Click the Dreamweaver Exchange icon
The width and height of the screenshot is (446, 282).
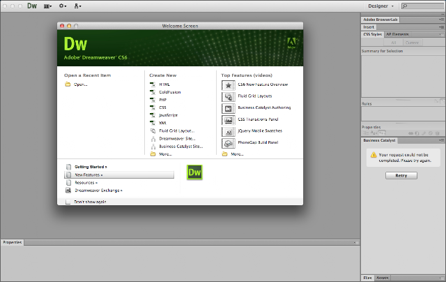click(x=68, y=191)
